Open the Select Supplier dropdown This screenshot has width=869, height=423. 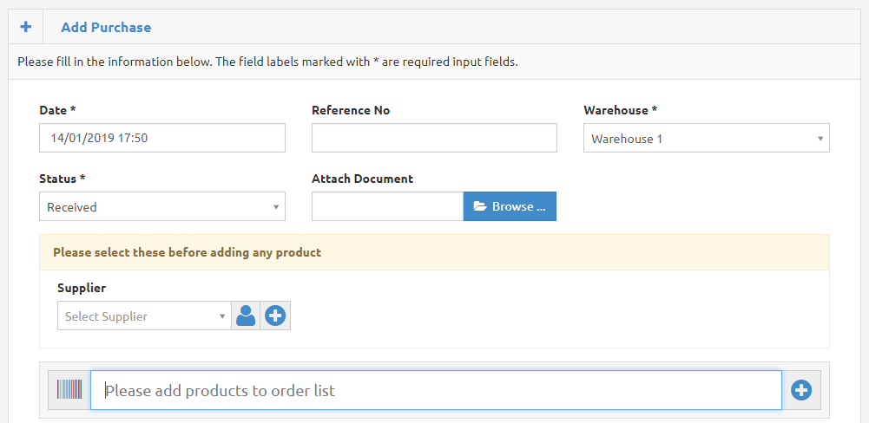pyautogui.click(x=143, y=316)
